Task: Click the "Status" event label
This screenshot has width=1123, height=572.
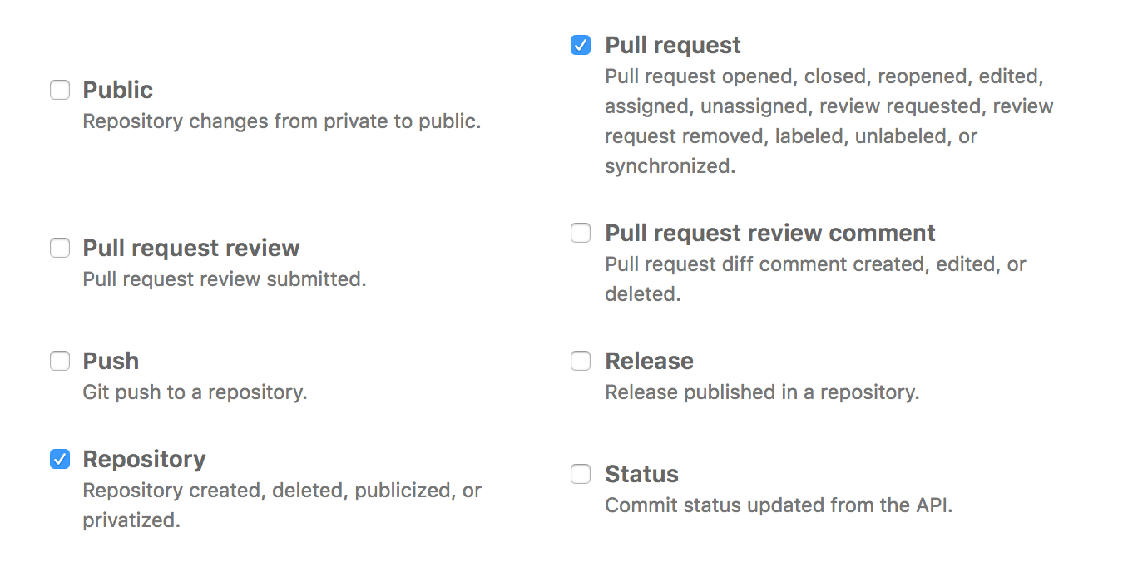Action: click(641, 474)
